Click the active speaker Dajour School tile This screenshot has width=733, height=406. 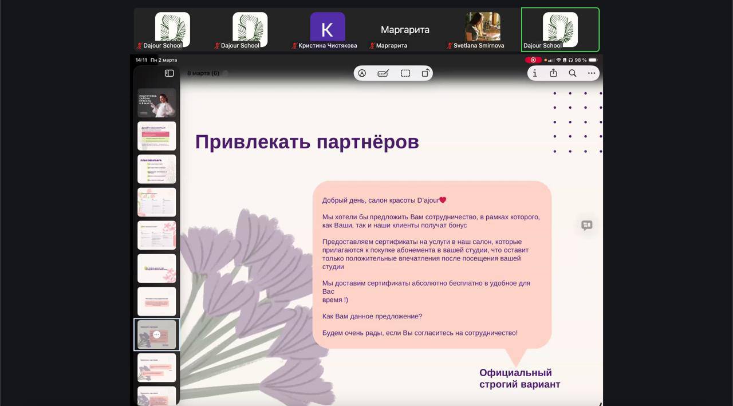[560, 30]
